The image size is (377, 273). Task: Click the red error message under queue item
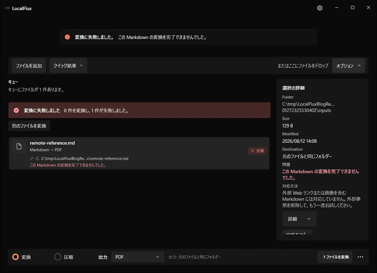68,165
